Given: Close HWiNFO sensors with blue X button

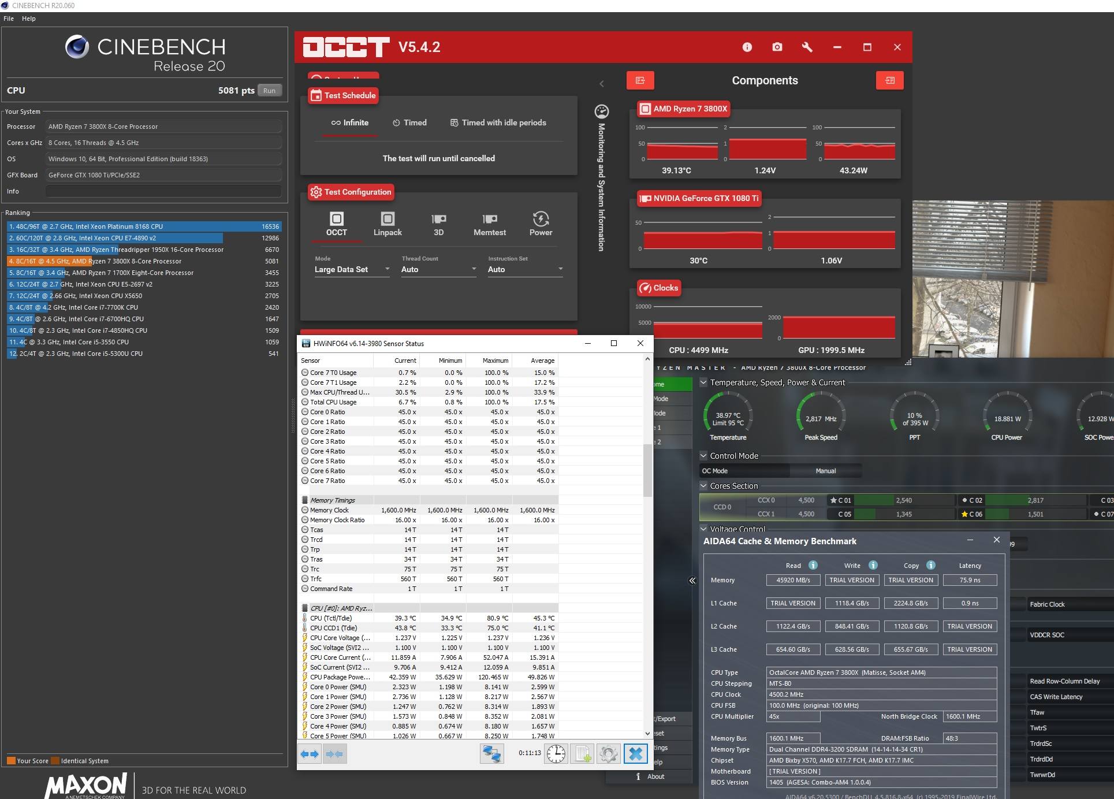Looking at the screenshot, I should click(x=635, y=754).
